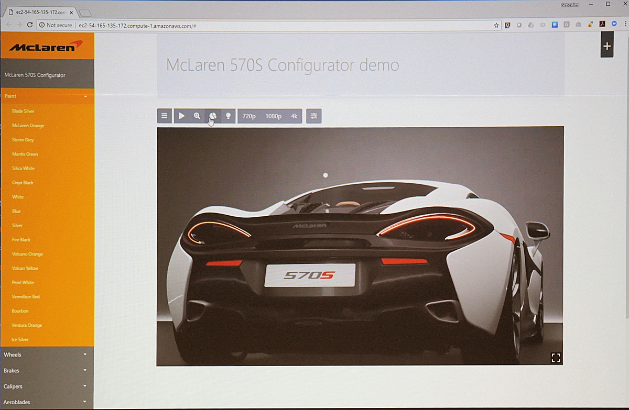
Task: Click the colorful flame extension icon
Action: (x=590, y=25)
